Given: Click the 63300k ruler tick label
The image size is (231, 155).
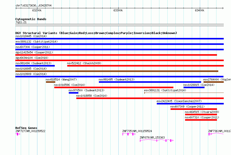Looking at the screenshot, I should (118, 10).
